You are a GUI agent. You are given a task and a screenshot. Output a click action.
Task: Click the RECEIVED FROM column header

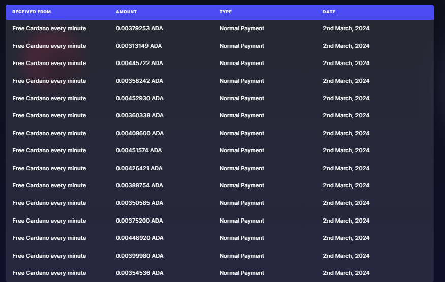[x=32, y=12]
